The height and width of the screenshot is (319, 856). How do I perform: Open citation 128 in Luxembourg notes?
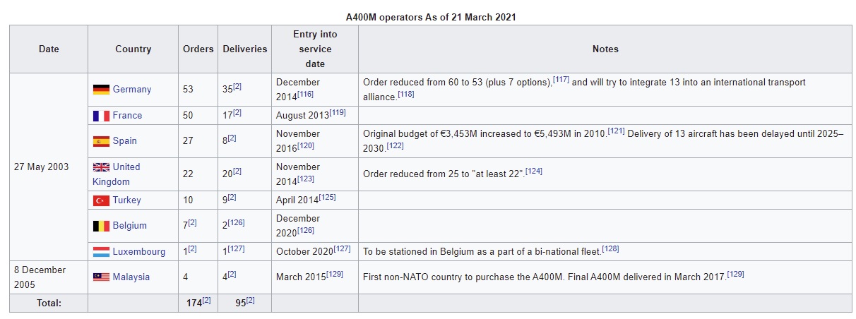pos(611,248)
